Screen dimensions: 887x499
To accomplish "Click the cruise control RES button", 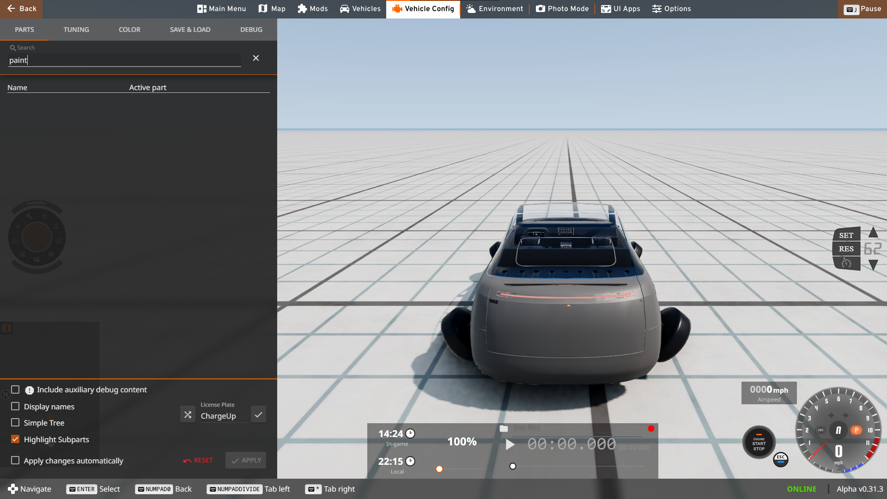I will (846, 249).
